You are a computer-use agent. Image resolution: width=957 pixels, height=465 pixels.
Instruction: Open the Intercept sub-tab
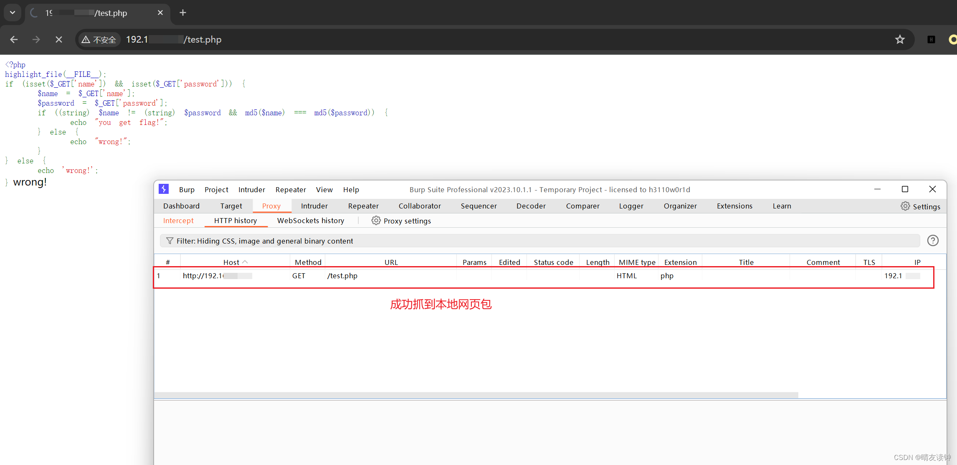click(178, 221)
